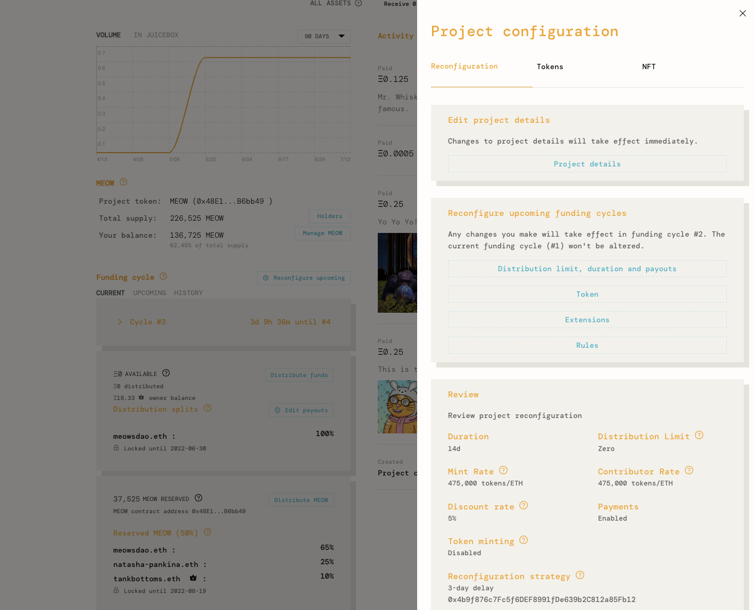Image resolution: width=755 pixels, height=610 pixels.
Task: Click the Reconfigure upcoming button
Action: [304, 278]
